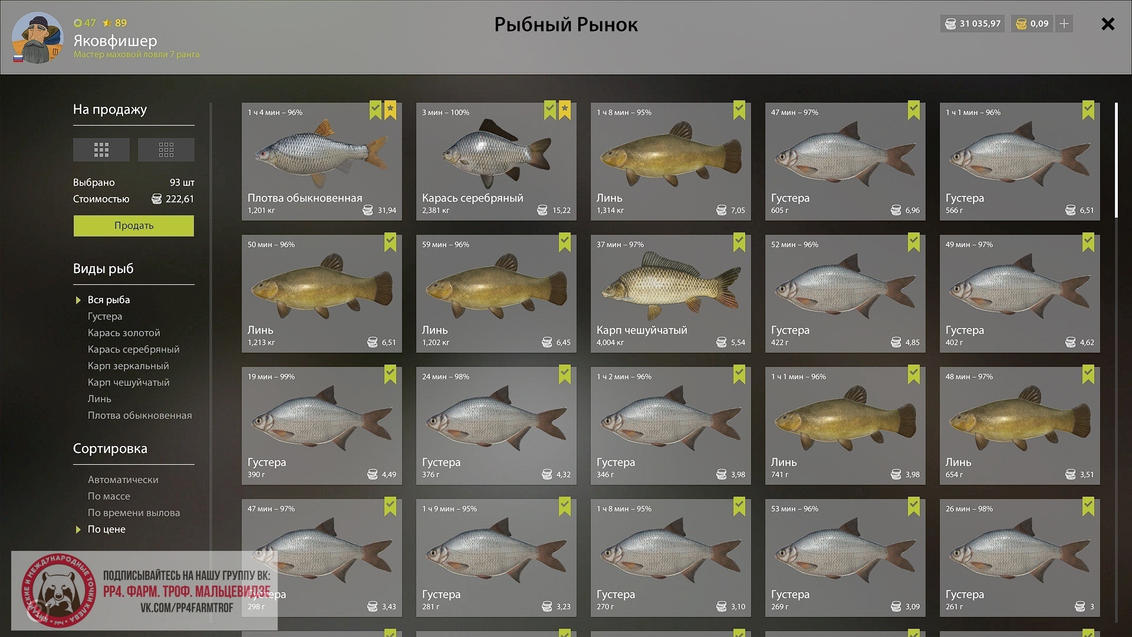The image size is (1132, 637).
Task: Click the Продать button
Action: (134, 225)
